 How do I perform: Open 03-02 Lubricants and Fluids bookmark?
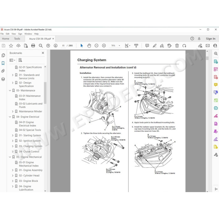(31, 105)
